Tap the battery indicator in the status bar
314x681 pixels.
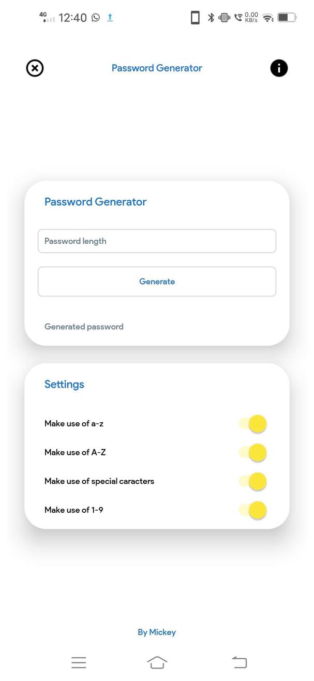coord(286,17)
